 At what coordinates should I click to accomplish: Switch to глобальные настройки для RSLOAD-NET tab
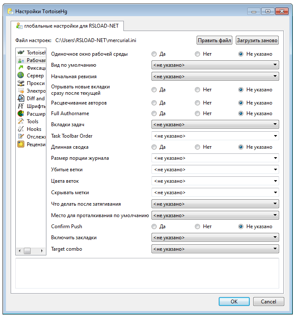(x=67, y=26)
